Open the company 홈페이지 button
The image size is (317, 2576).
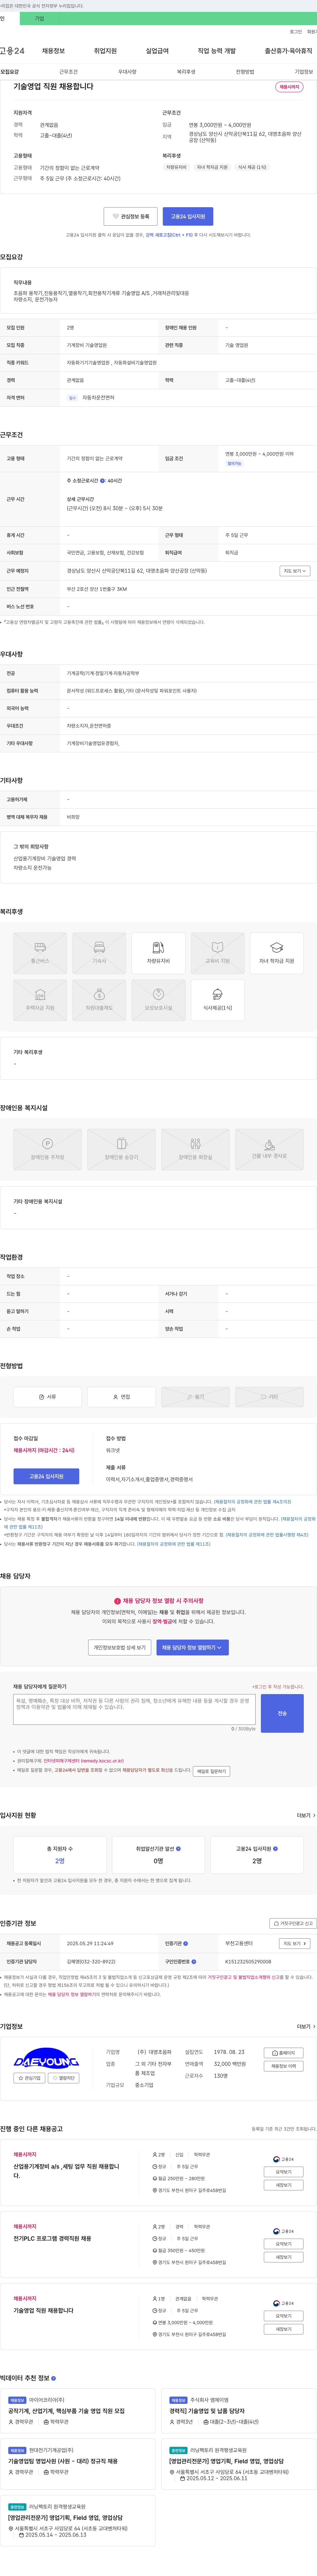284,2053
